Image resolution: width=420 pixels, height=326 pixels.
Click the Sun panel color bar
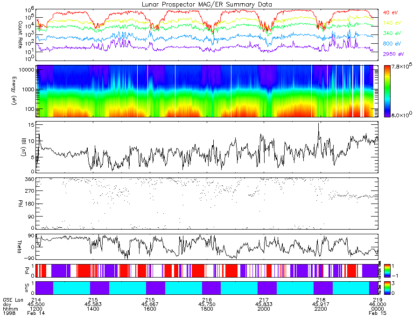[x=387, y=288]
